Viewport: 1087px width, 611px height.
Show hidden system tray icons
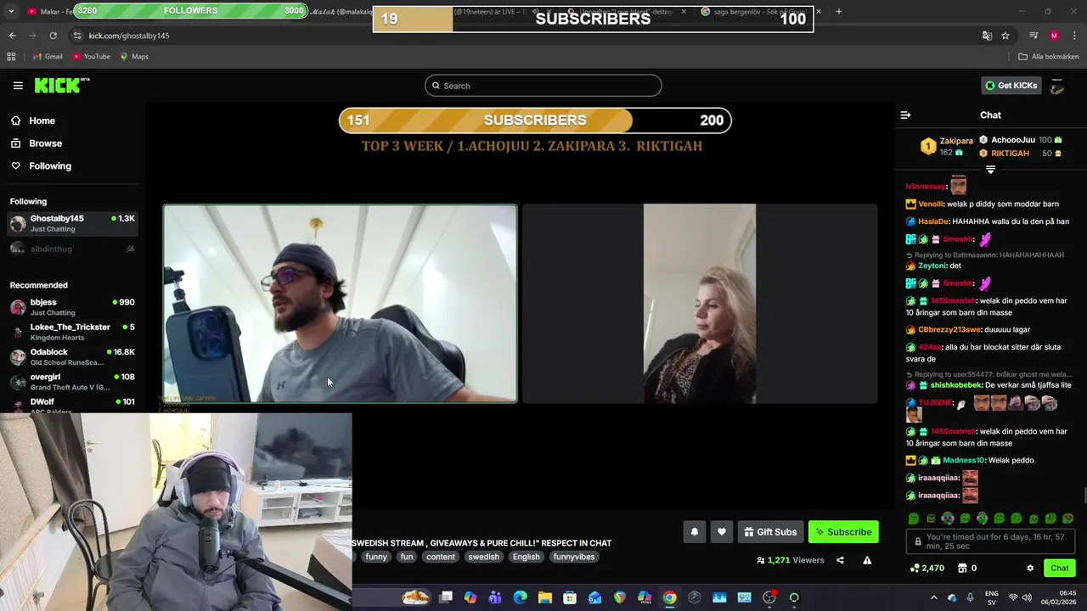pyautogui.click(x=933, y=597)
